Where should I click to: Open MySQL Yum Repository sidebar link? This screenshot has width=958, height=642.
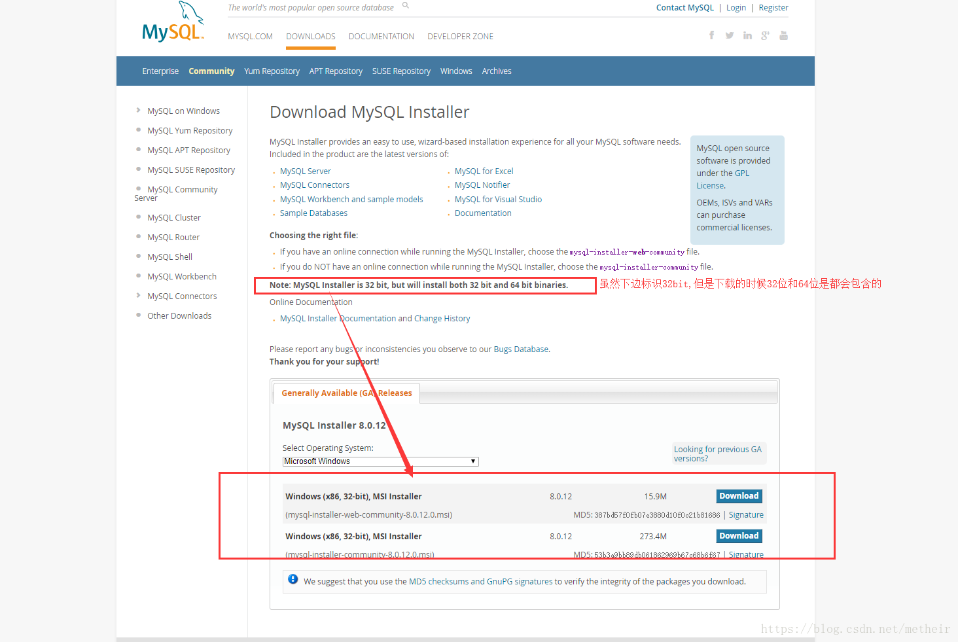point(190,131)
